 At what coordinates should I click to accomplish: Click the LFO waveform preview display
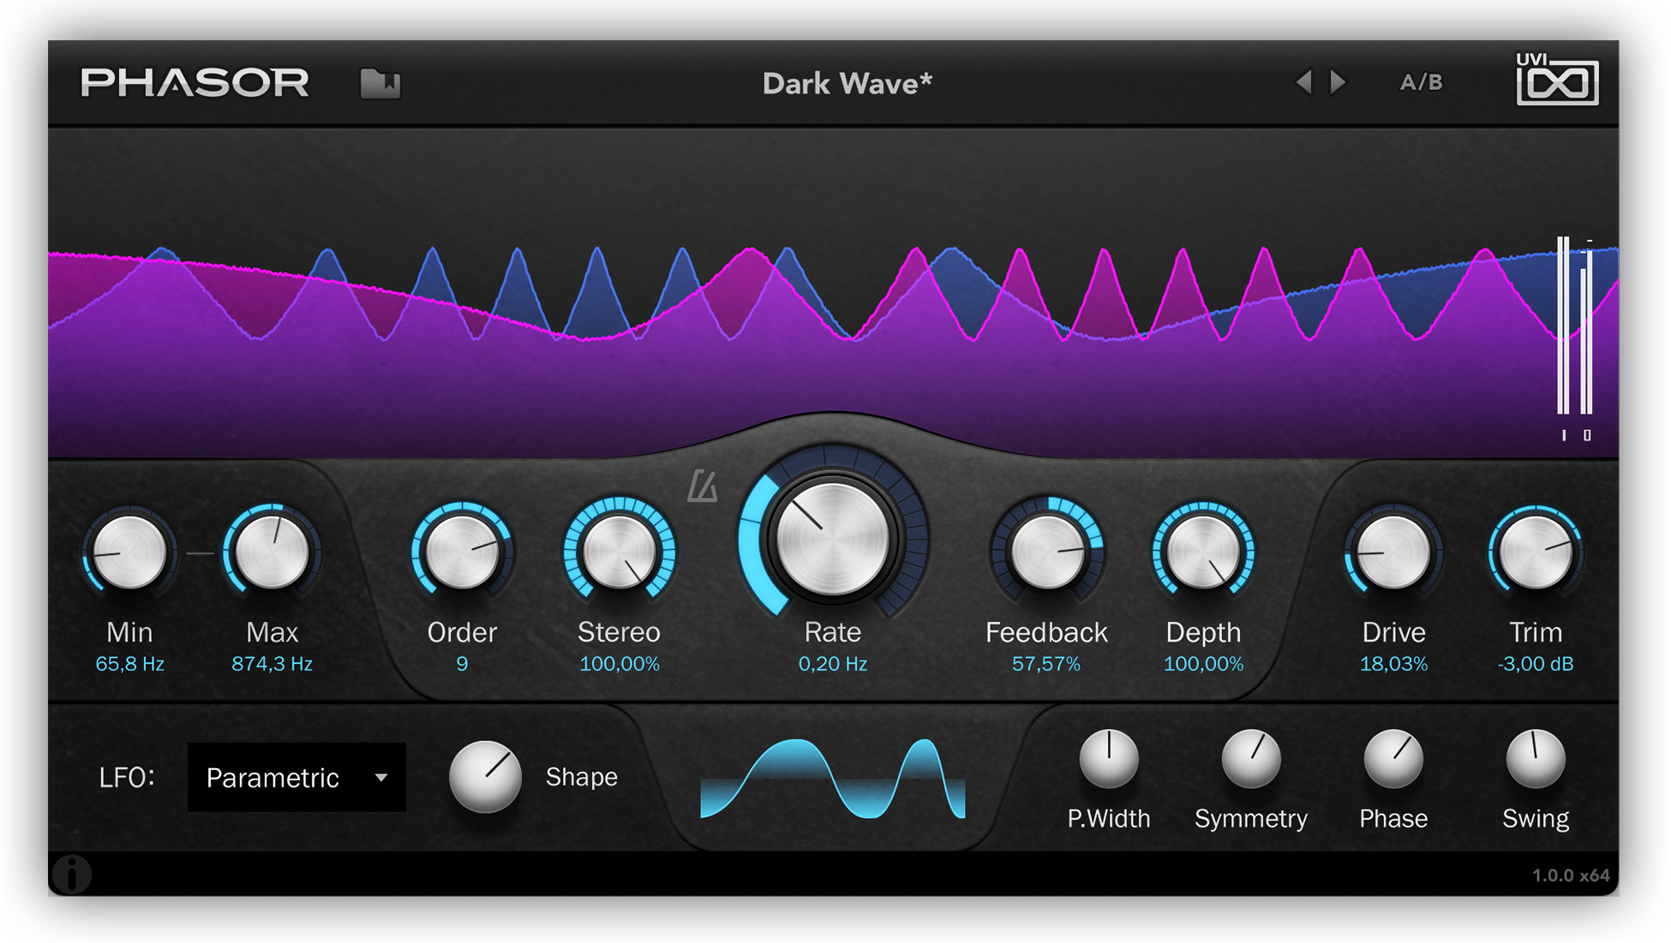tap(832, 778)
